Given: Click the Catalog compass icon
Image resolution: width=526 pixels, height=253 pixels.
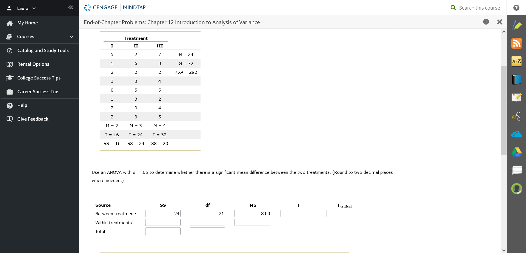Looking at the screenshot, I should click(10, 50).
